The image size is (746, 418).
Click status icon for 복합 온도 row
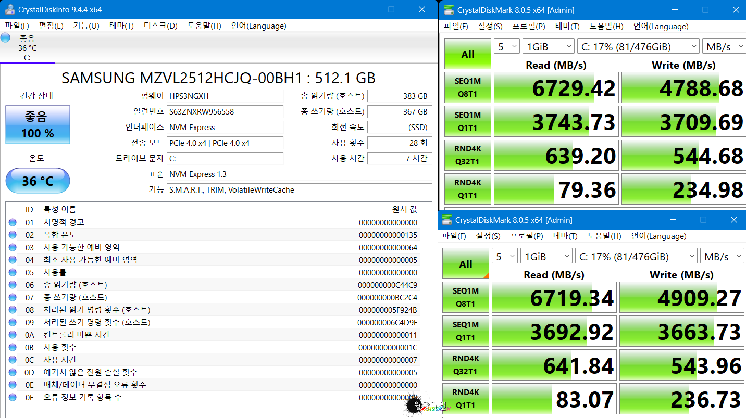point(13,235)
